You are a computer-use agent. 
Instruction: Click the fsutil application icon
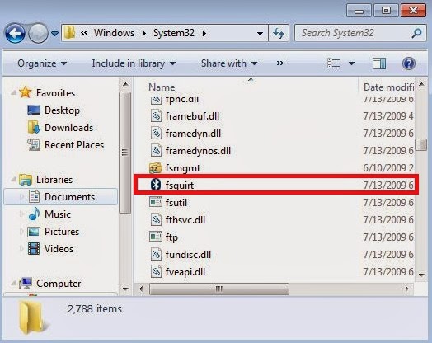pos(156,202)
